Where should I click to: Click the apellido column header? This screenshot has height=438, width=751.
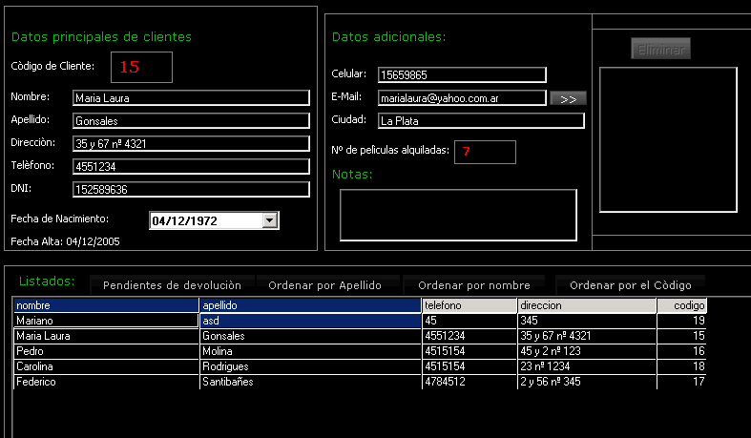tap(310, 305)
